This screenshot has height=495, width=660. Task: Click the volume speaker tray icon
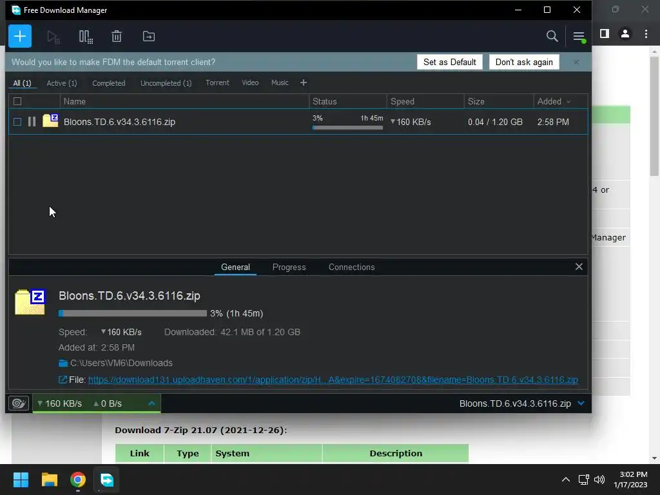coord(599,480)
